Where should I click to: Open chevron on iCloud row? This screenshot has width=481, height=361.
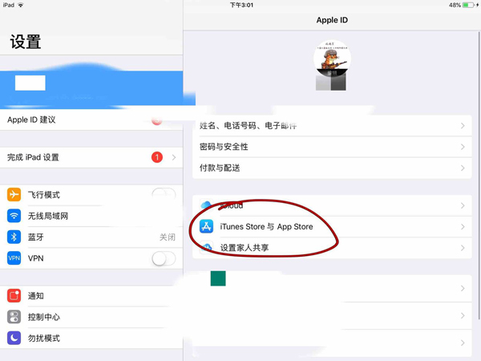click(463, 205)
